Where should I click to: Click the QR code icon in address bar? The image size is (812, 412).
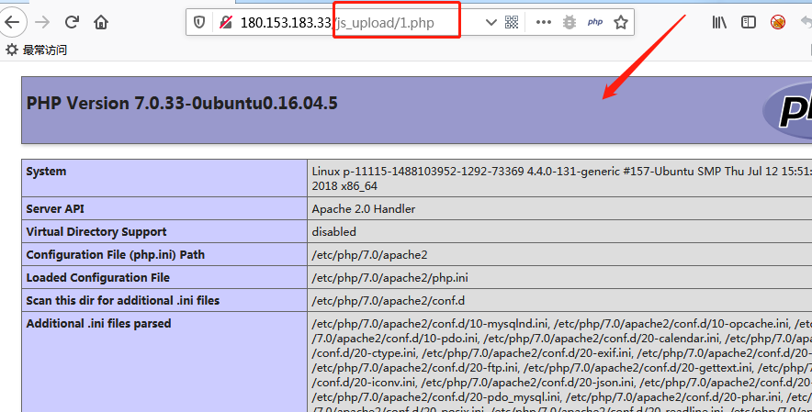pyautogui.click(x=512, y=22)
